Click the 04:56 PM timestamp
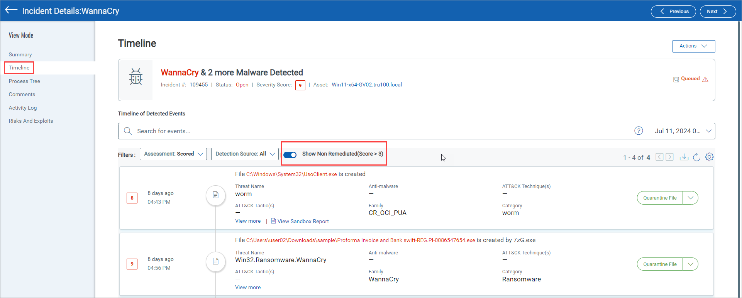The image size is (742, 298). pyautogui.click(x=159, y=268)
